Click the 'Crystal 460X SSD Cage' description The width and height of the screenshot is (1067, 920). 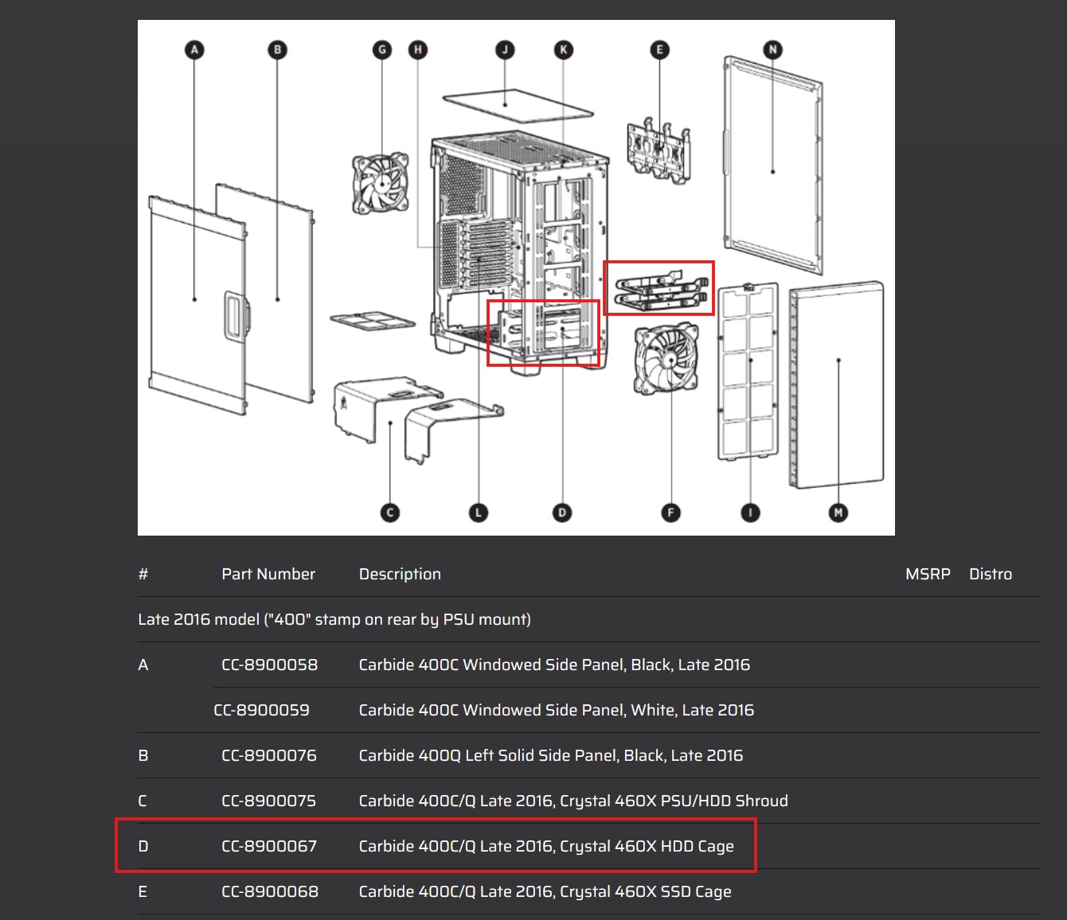[545, 891]
